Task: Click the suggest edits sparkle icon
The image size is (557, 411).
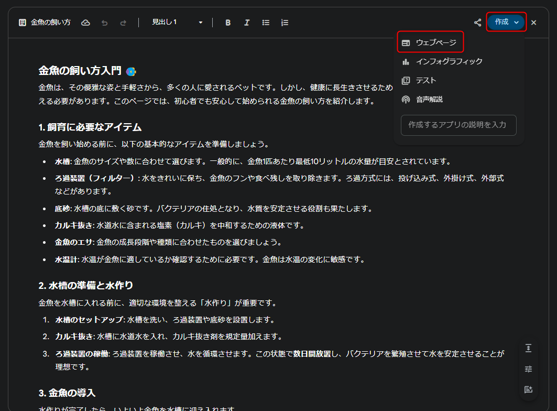Action: click(x=528, y=390)
